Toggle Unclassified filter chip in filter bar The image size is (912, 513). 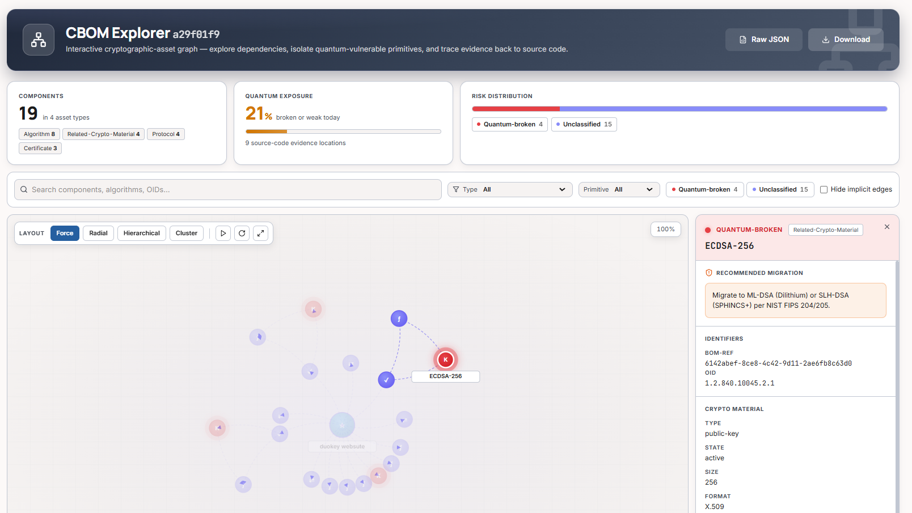(780, 189)
